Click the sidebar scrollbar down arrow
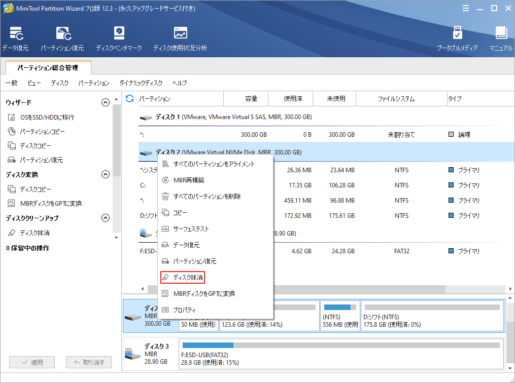Screen dimensions: 515x383 (x=116, y=238)
